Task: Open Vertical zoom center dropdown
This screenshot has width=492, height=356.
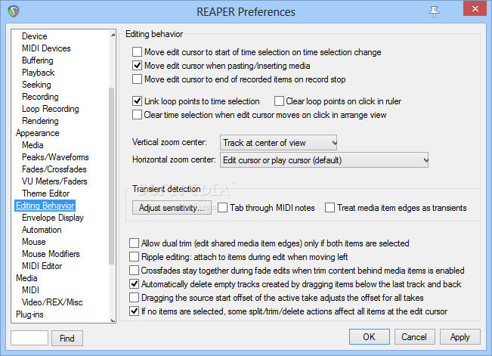Action: (278, 143)
